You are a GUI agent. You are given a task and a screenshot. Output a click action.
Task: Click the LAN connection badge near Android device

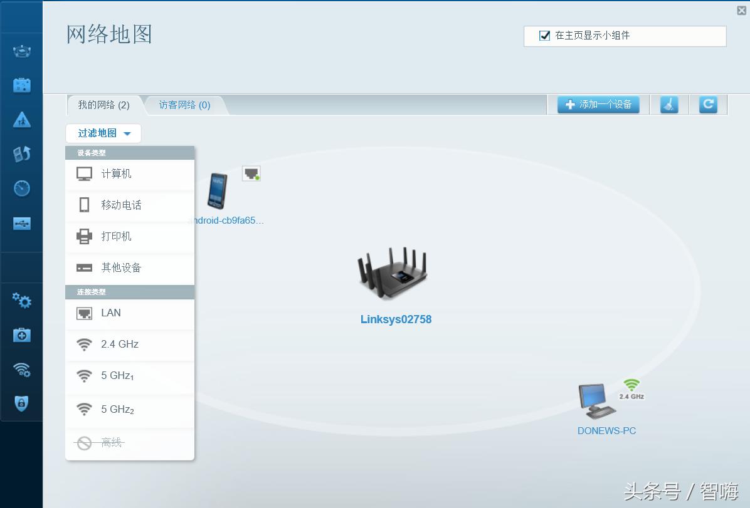click(x=251, y=174)
